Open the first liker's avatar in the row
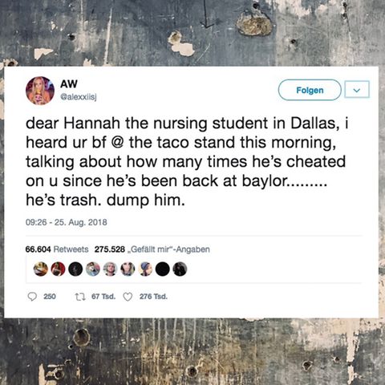The image size is (385, 385). click(41, 269)
